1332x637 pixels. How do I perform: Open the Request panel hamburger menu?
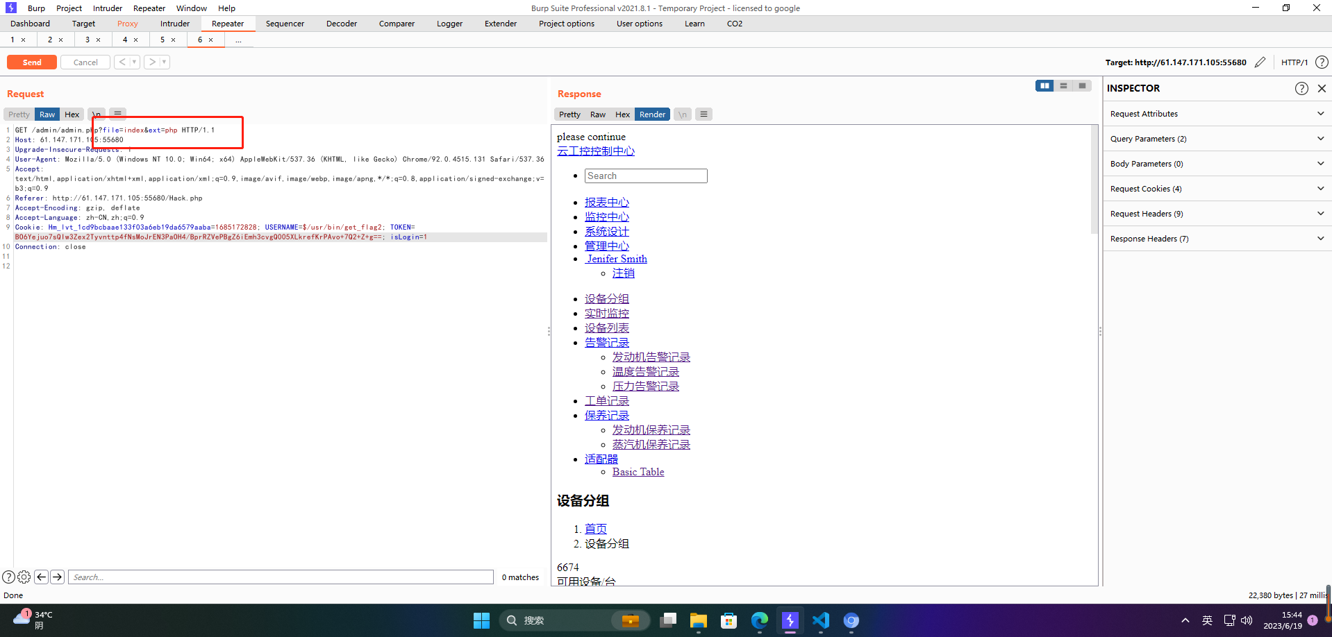tap(117, 113)
